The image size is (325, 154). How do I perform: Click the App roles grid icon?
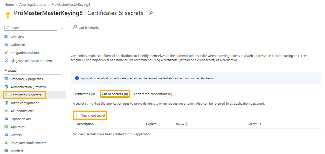(6, 127)
